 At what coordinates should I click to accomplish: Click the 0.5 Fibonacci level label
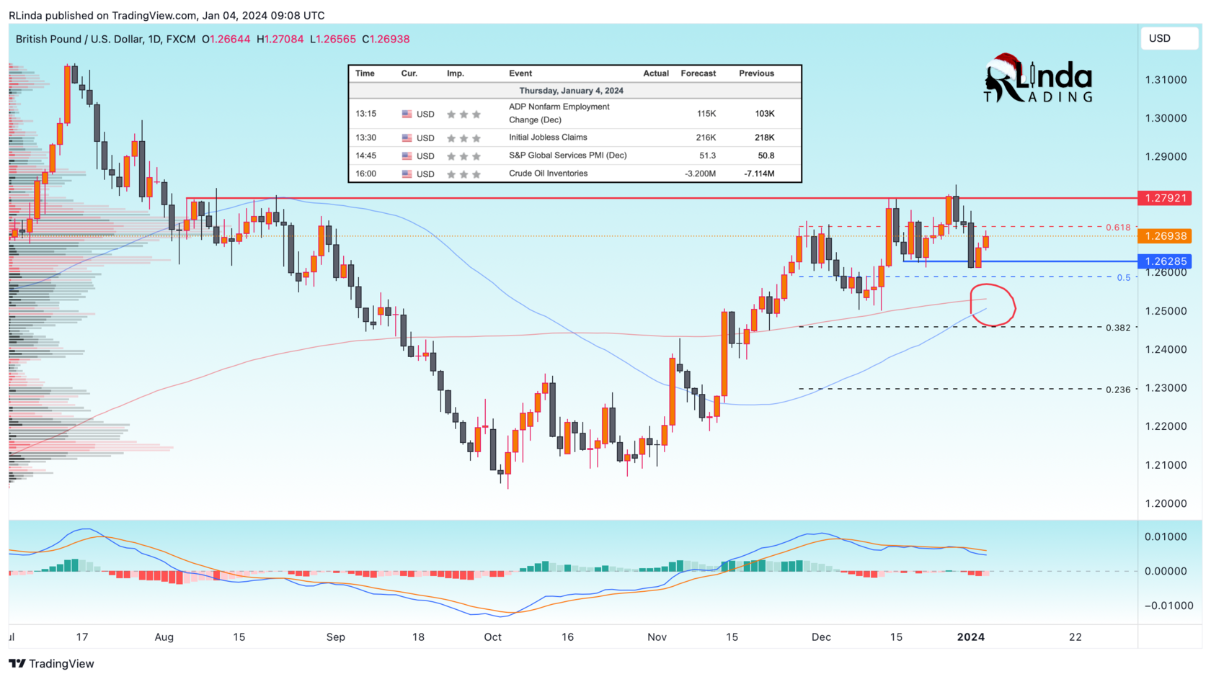(x=1123, y=277)
